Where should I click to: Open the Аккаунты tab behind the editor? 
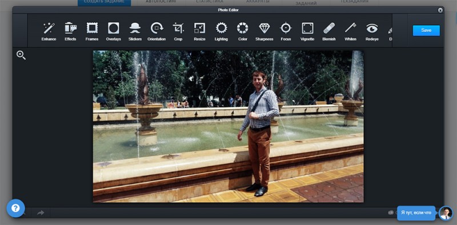[258, 2]
